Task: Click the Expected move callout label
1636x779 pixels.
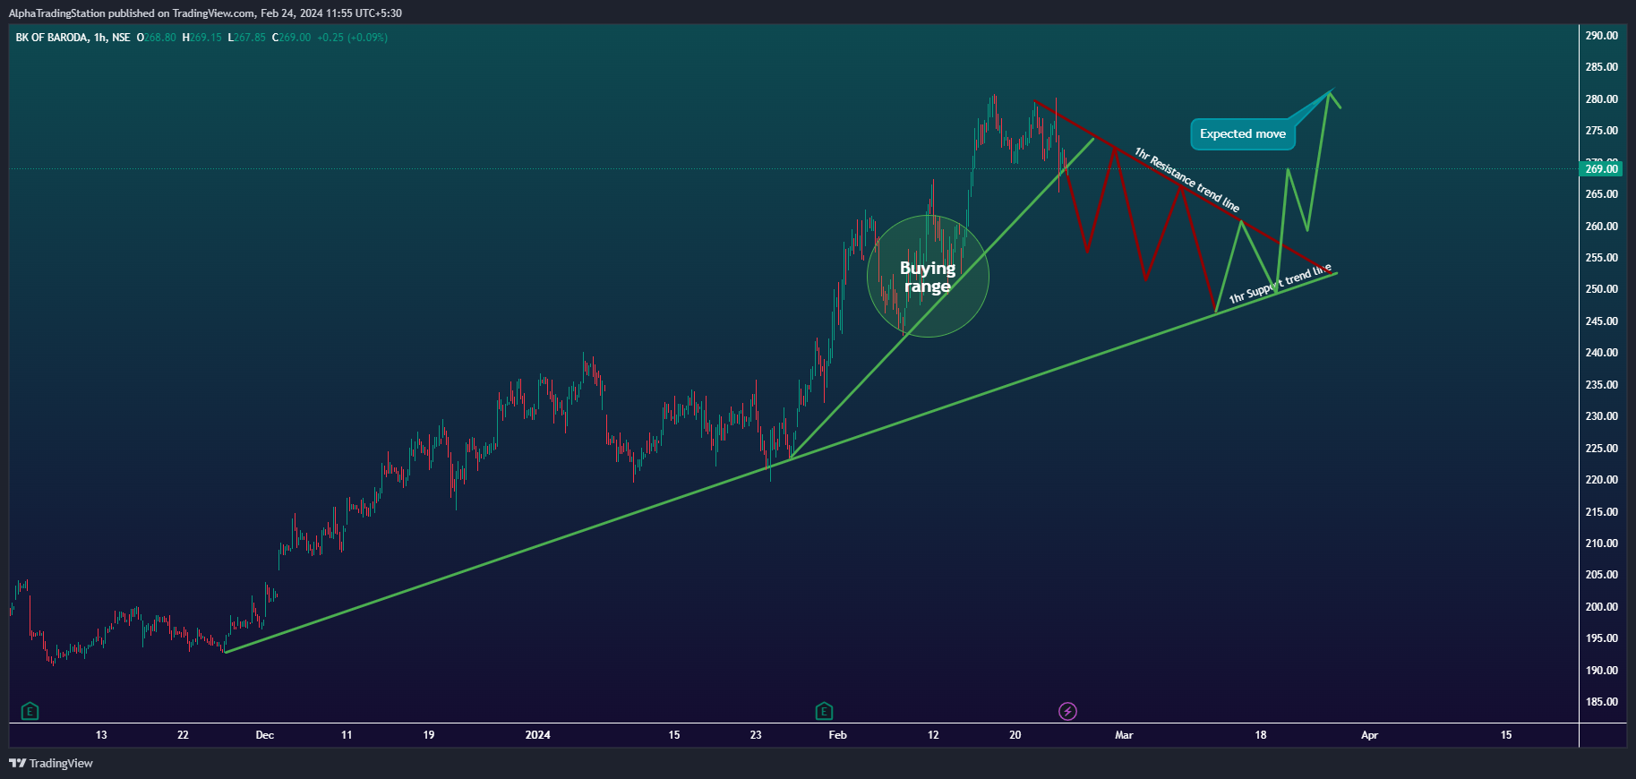Action: [x=1243, y=134]
